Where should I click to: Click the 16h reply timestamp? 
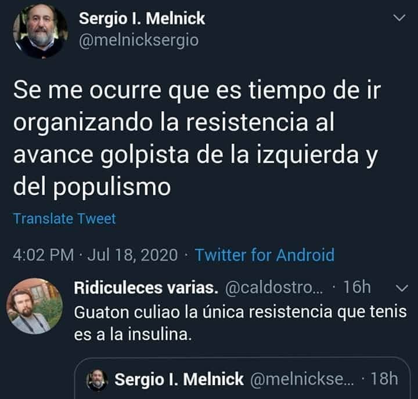point(356,288)
